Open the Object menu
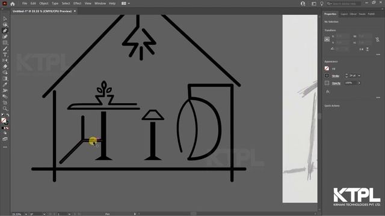Image resolution: width=385 pixels, height=216 pixels. [44, 4]
